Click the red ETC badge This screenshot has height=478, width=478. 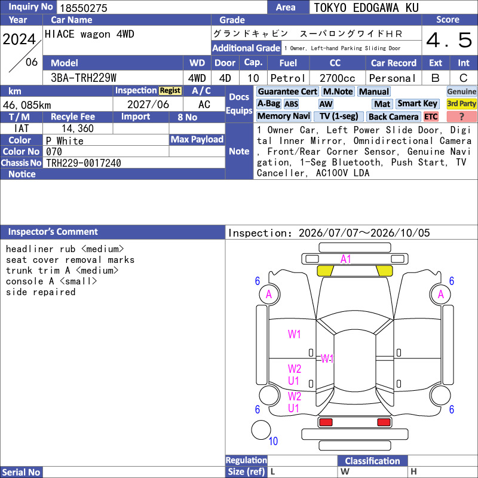(x=431, y=117)
